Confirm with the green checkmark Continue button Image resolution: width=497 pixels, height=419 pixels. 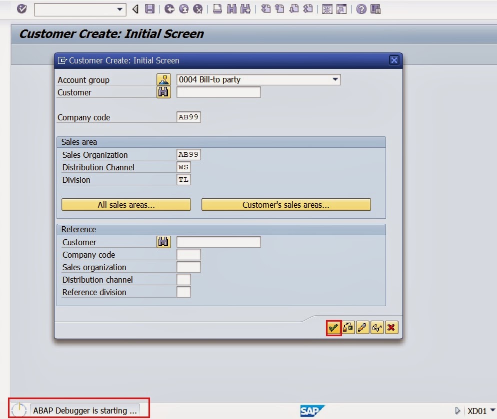[334, 328]
